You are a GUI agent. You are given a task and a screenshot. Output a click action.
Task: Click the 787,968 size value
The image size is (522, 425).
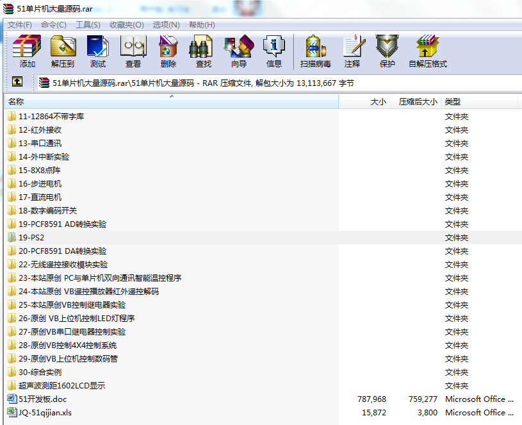tap(371, 399)
